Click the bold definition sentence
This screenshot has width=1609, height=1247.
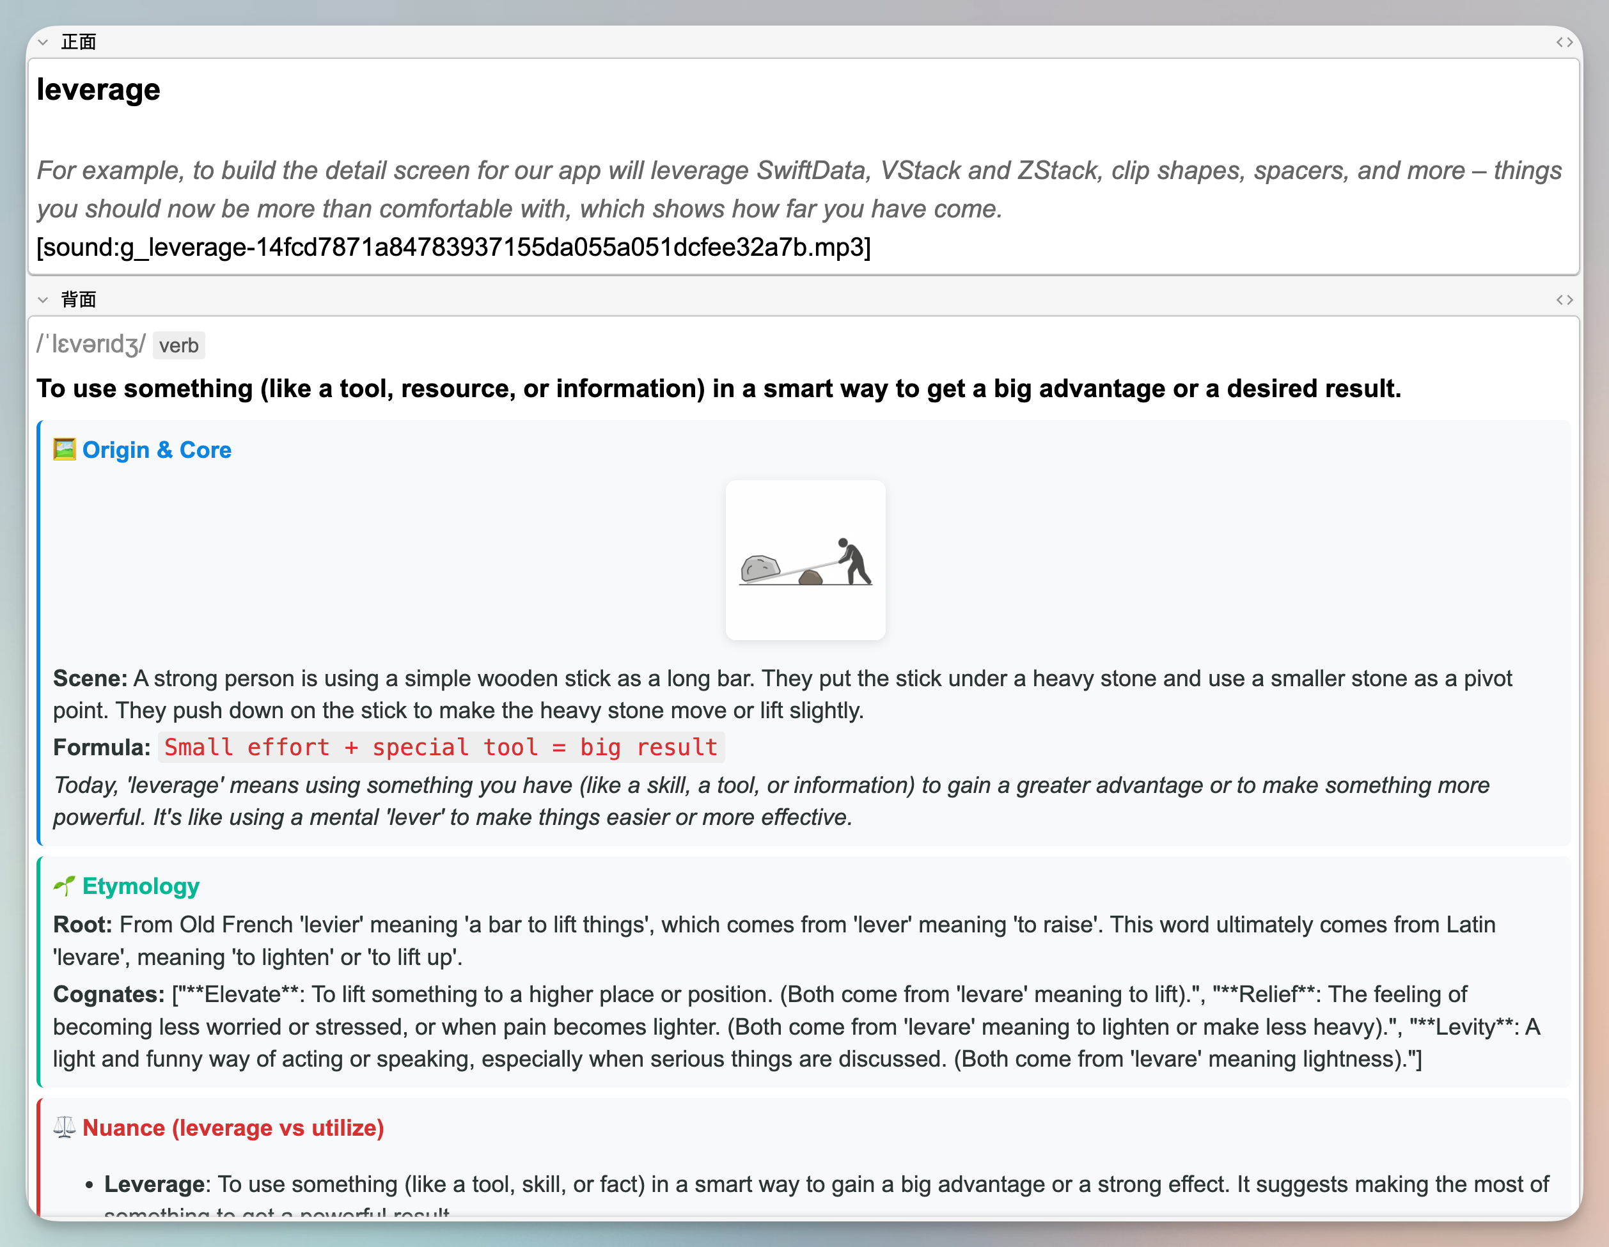[x=718, y=388]
